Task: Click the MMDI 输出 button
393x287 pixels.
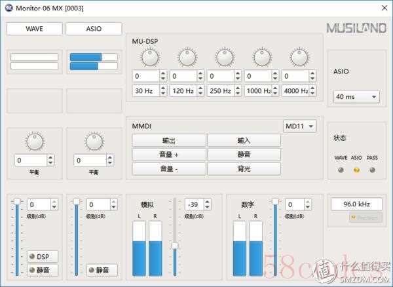Action: coord(169,140)
